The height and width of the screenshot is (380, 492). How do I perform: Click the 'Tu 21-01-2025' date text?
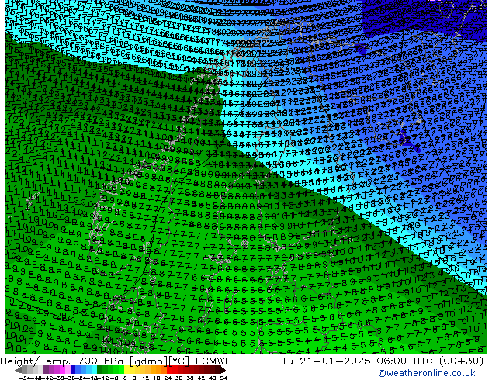click(326, 361)
